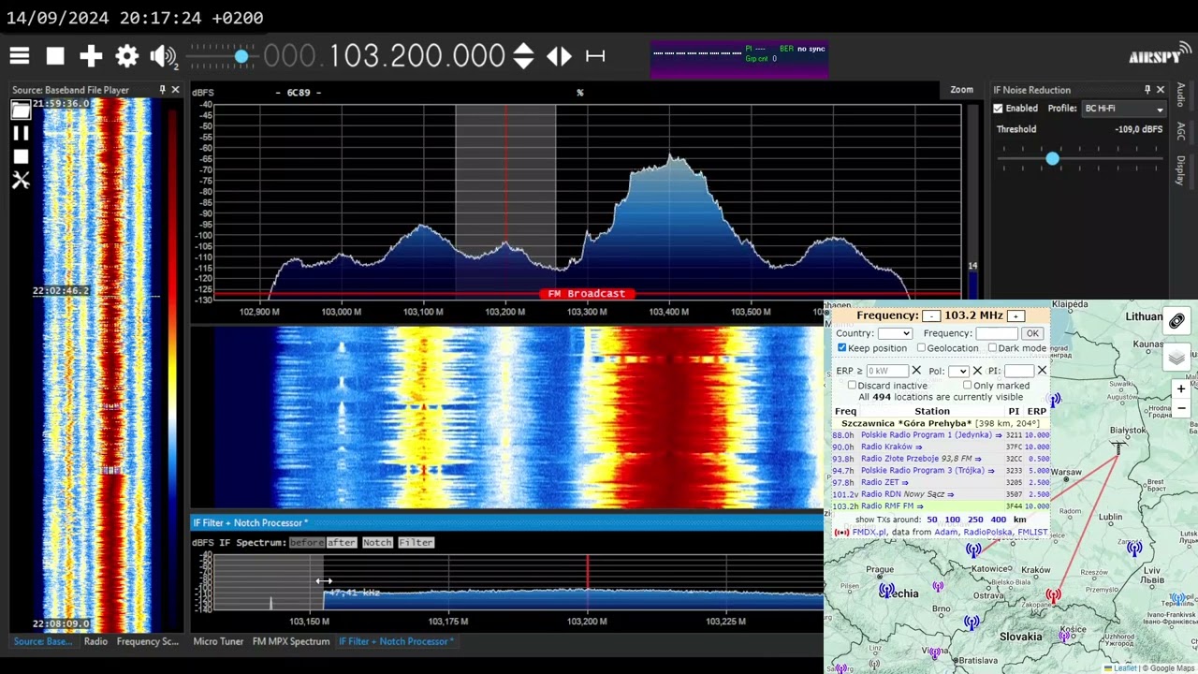
Task: Enable Only marked checkbox
Action: tap(968, 386)
